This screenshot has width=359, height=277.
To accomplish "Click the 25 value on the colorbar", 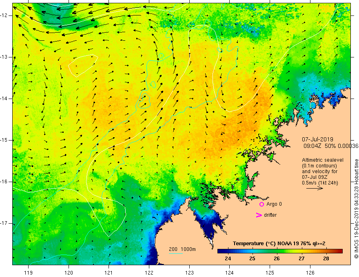I will pyautogui.click(x=252, y=259).
